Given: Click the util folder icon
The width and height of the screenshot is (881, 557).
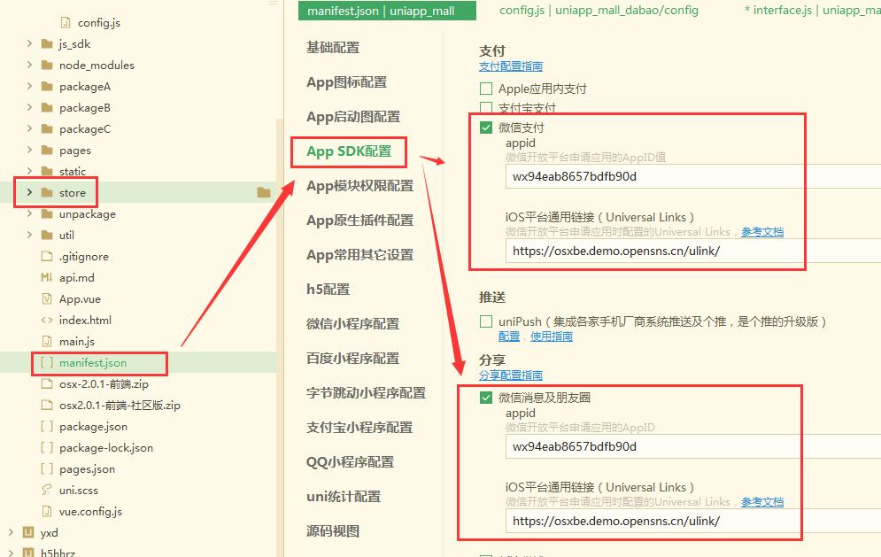Looking at the screenshot, I should point(47,235).
